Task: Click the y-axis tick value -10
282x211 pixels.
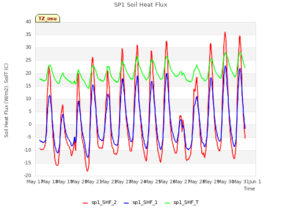Action: 27,150
